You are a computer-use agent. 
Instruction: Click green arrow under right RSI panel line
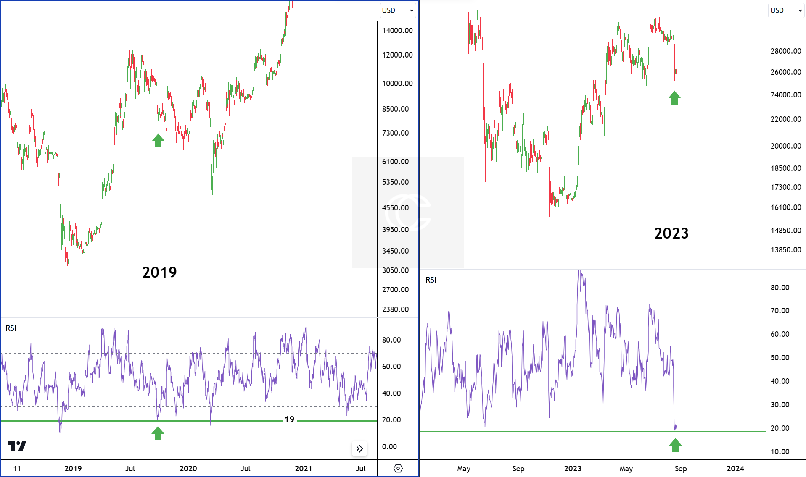(x=675, y=445)
